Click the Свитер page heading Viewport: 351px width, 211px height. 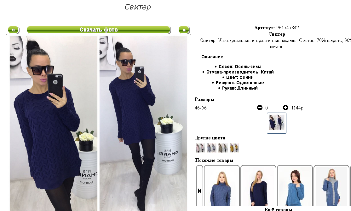click(x=138, y=7)
